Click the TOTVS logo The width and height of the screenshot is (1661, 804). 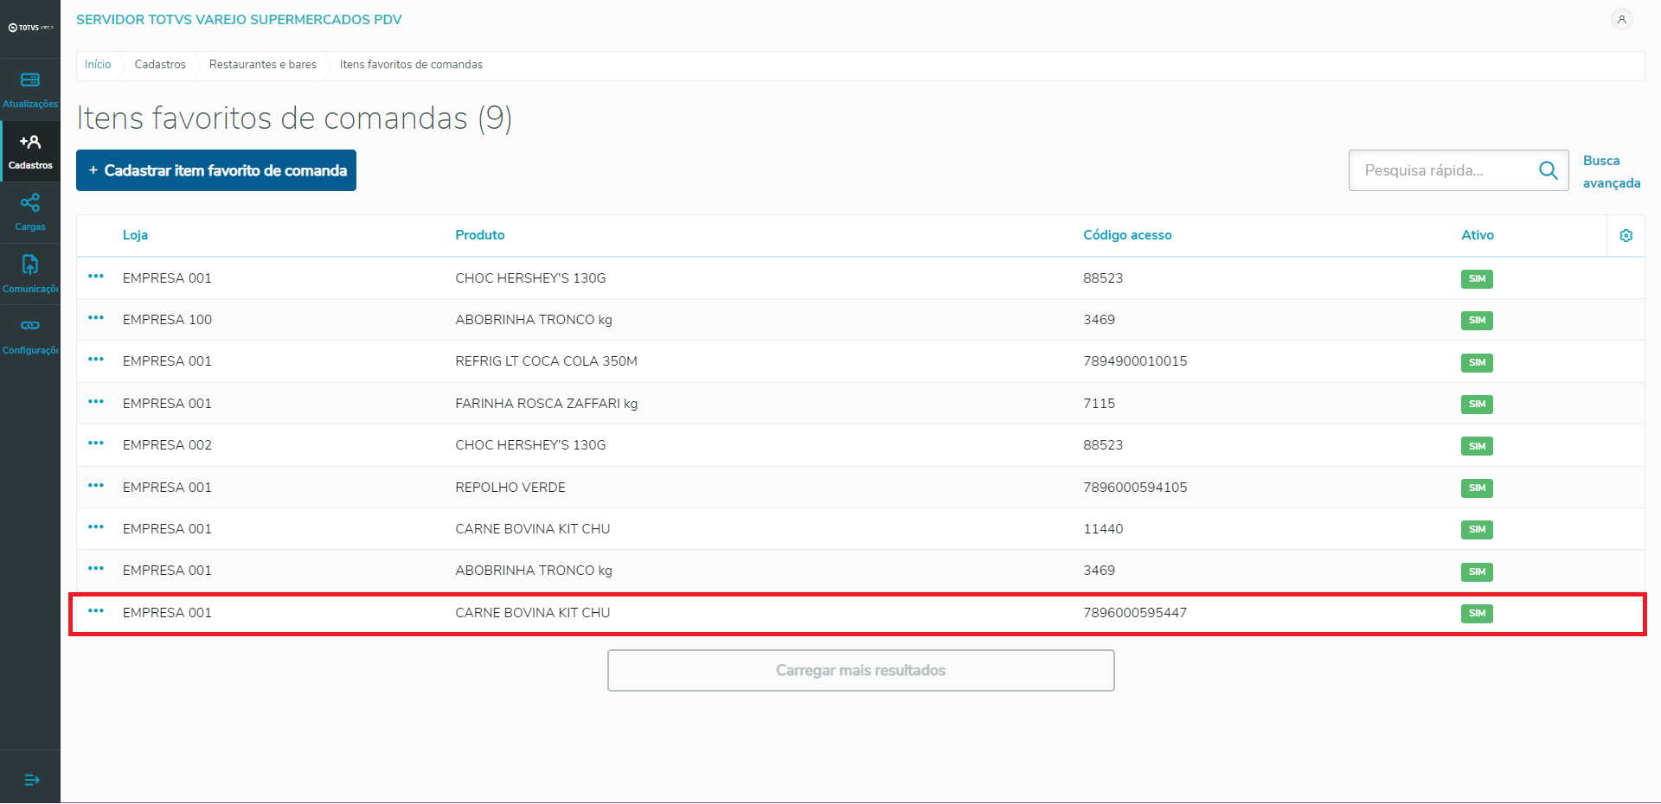tap(30, 28)
